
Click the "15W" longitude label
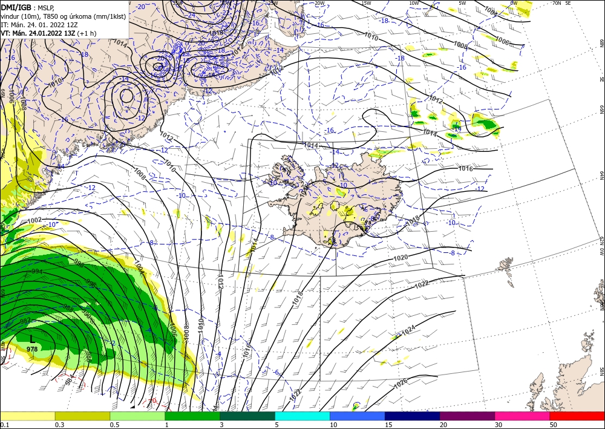(366, 3)
